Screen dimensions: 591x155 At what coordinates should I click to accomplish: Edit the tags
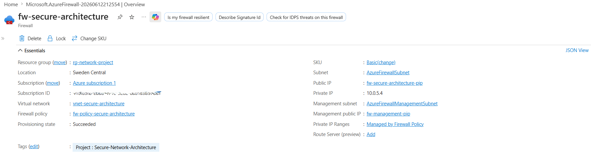[34, 146]
